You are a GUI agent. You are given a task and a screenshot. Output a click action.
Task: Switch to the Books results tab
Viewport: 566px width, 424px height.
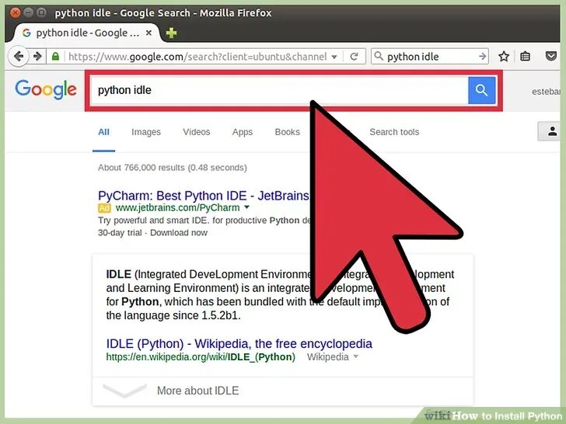click(x=288, y=132)
